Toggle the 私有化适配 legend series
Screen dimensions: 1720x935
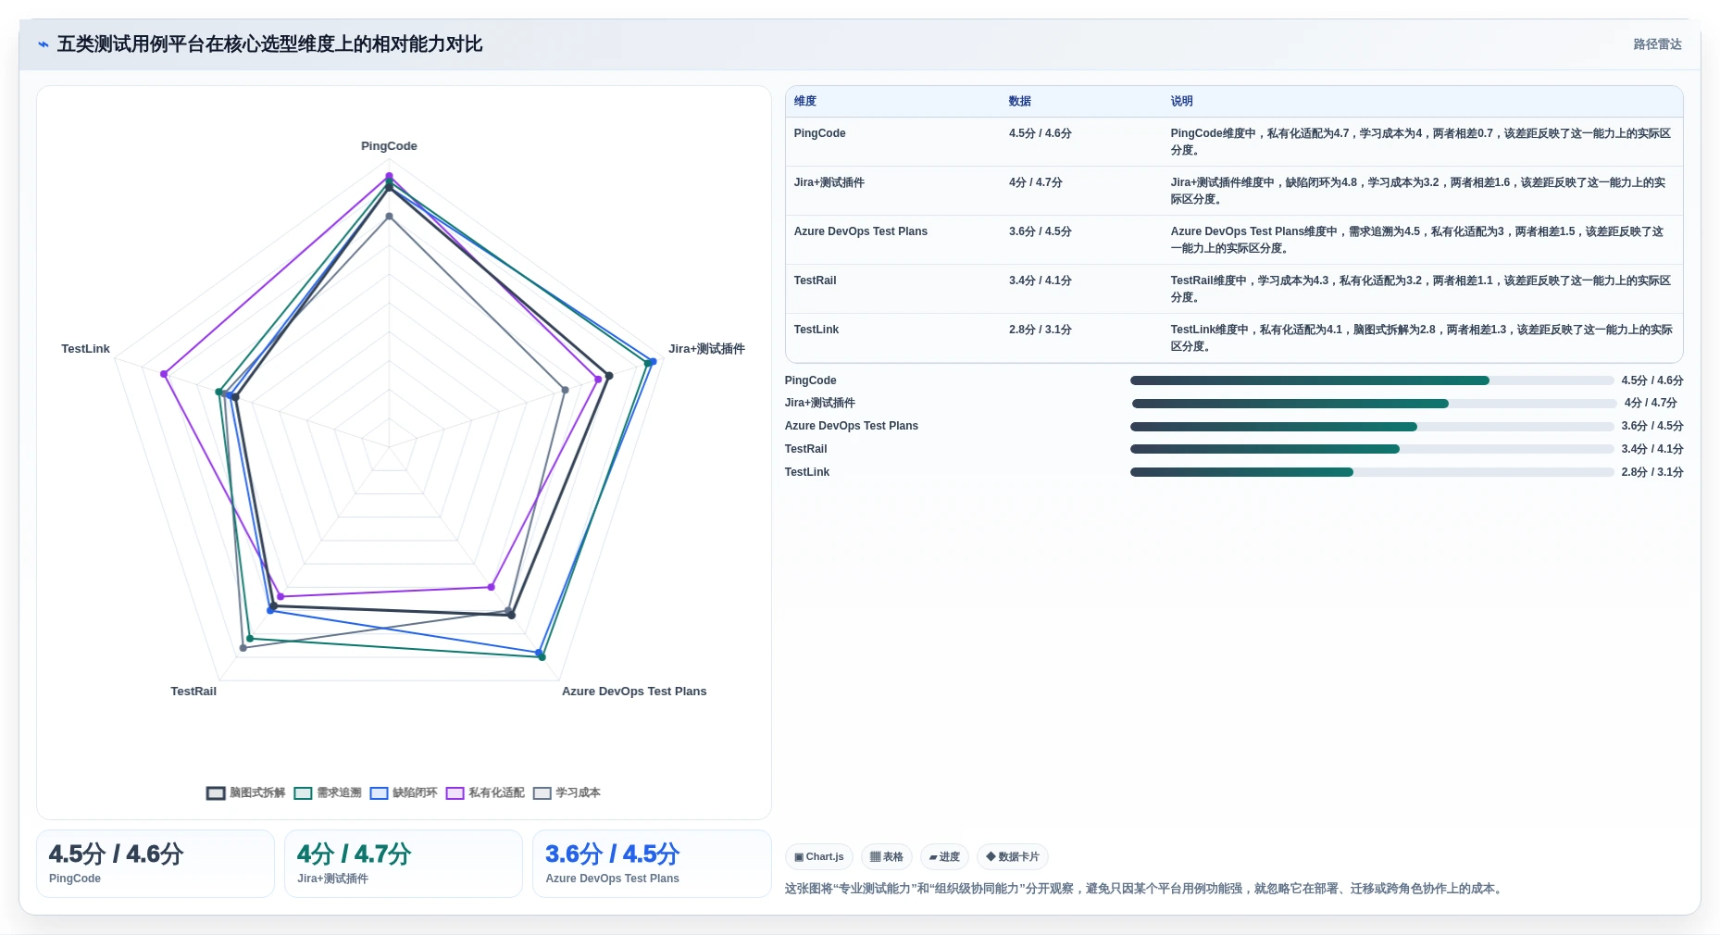(485, 792)
